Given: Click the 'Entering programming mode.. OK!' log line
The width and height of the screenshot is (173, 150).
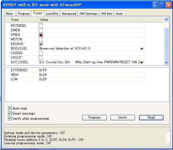Looking at the screenshot, I should [x=28, y=136].
